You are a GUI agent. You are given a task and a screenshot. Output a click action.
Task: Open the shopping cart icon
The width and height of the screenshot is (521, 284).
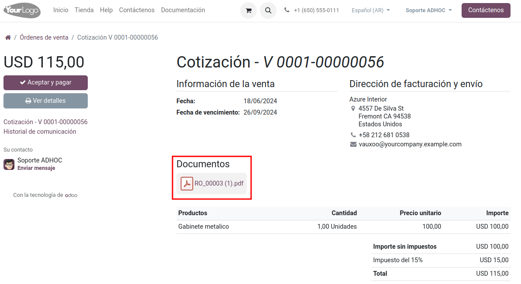pos(248,10)
